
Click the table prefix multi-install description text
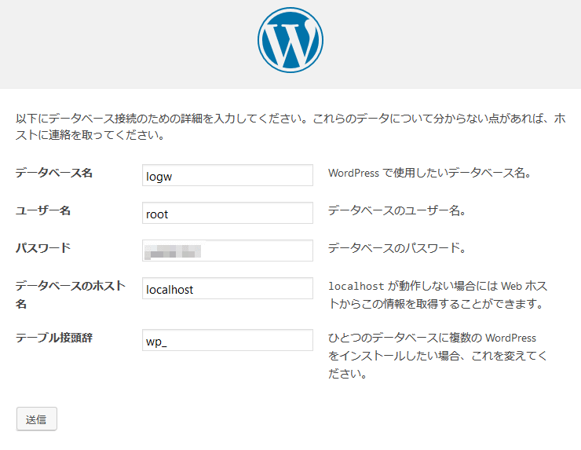(x=437, y=356)
